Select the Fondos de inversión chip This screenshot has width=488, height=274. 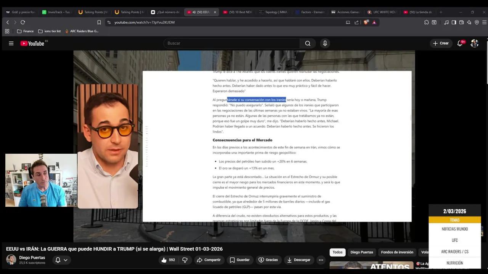(x=397, y=252)
